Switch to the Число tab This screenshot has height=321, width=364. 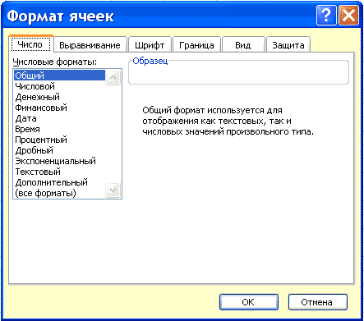(x=31, y=44)
